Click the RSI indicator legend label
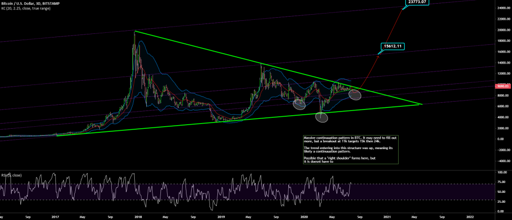 (11, 175)
